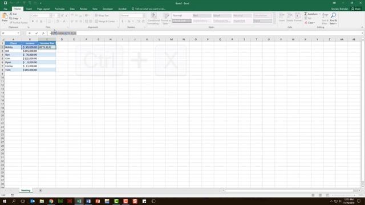Viewport: 365px width, 205px height.
Task: Open the Clipboard group dialog launcher
Action: pos(29,27)
